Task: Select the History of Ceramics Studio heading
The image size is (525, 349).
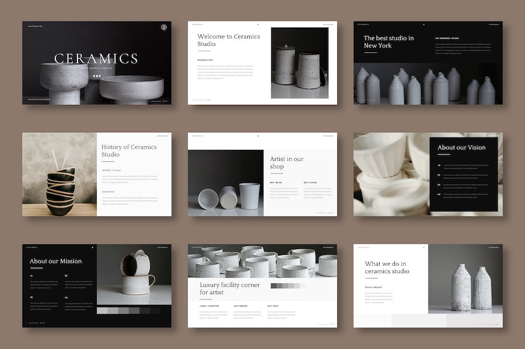Action: click(x=129, y=151)
